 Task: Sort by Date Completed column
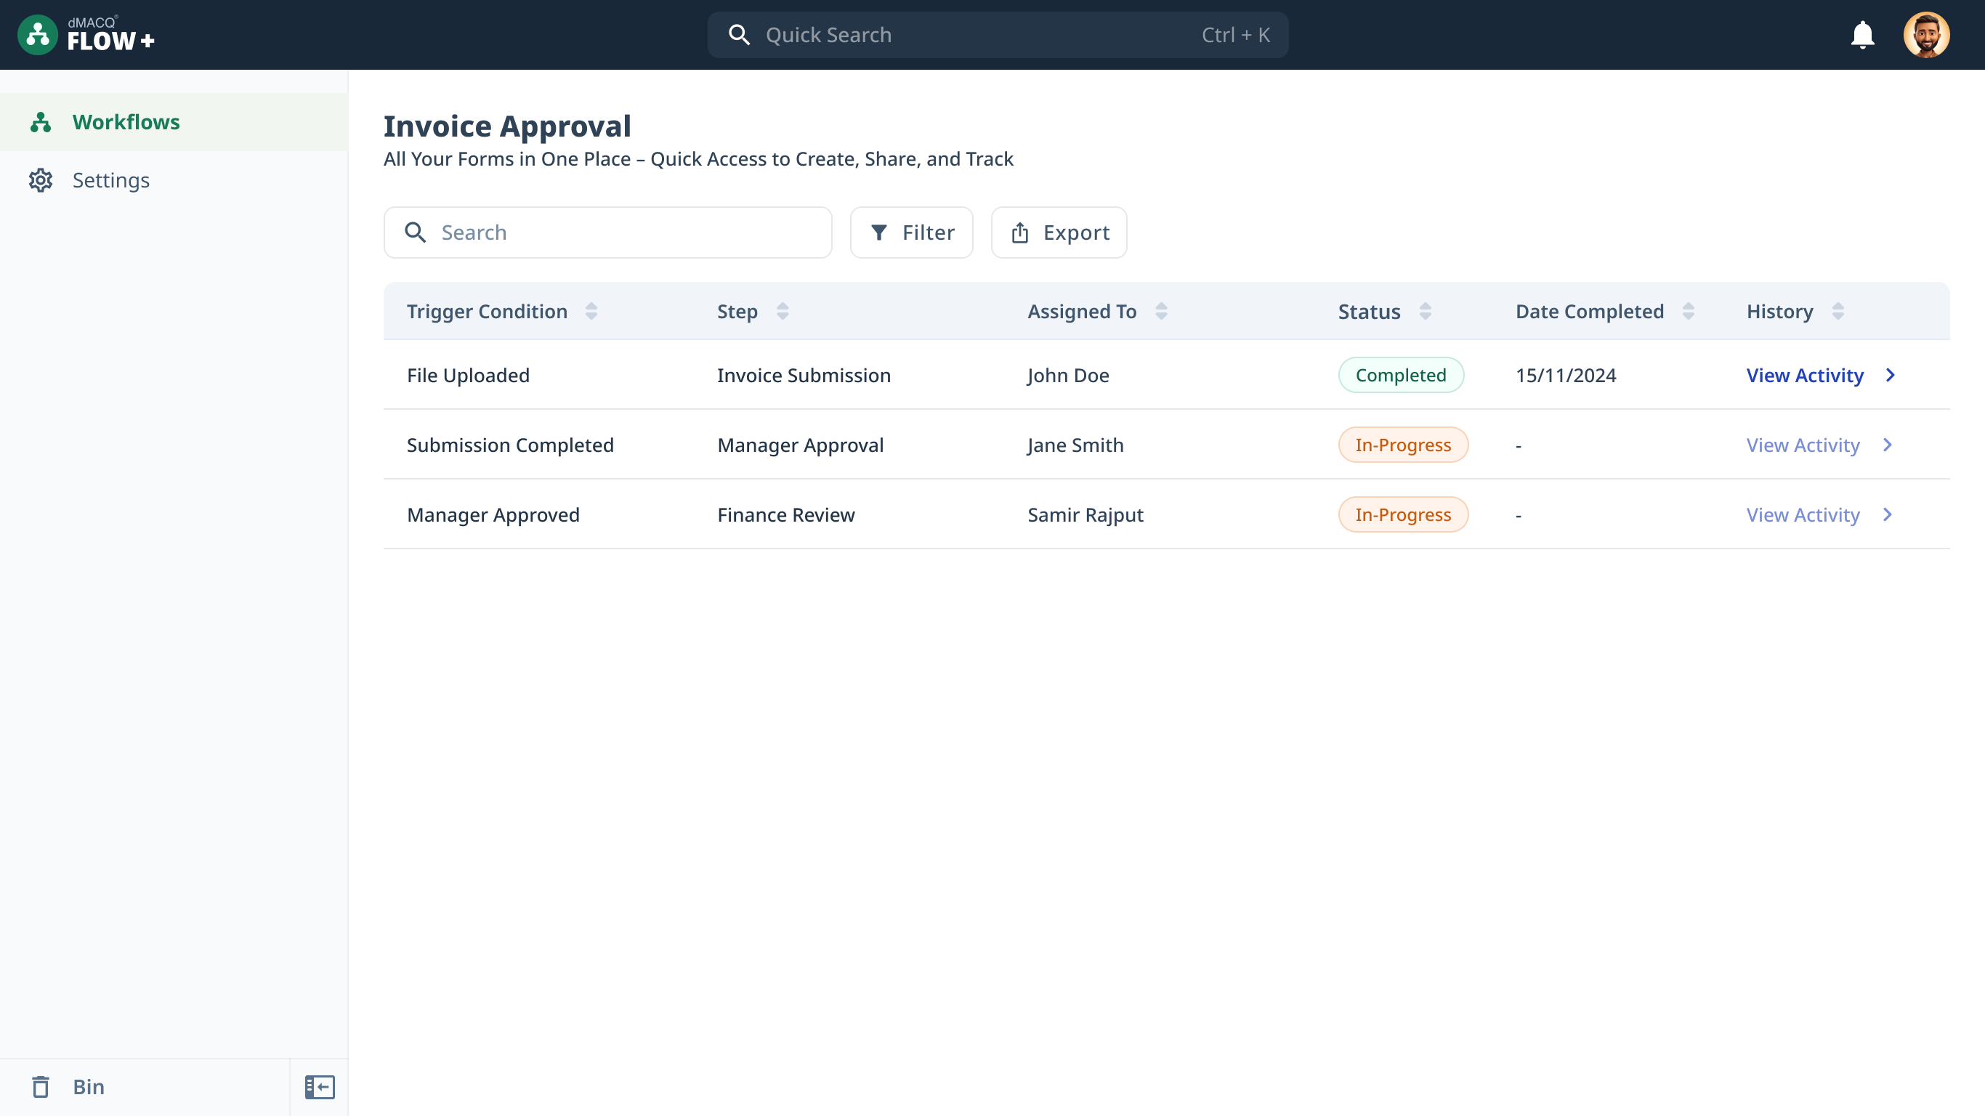pyautogui.click(x=1689, y=312)
